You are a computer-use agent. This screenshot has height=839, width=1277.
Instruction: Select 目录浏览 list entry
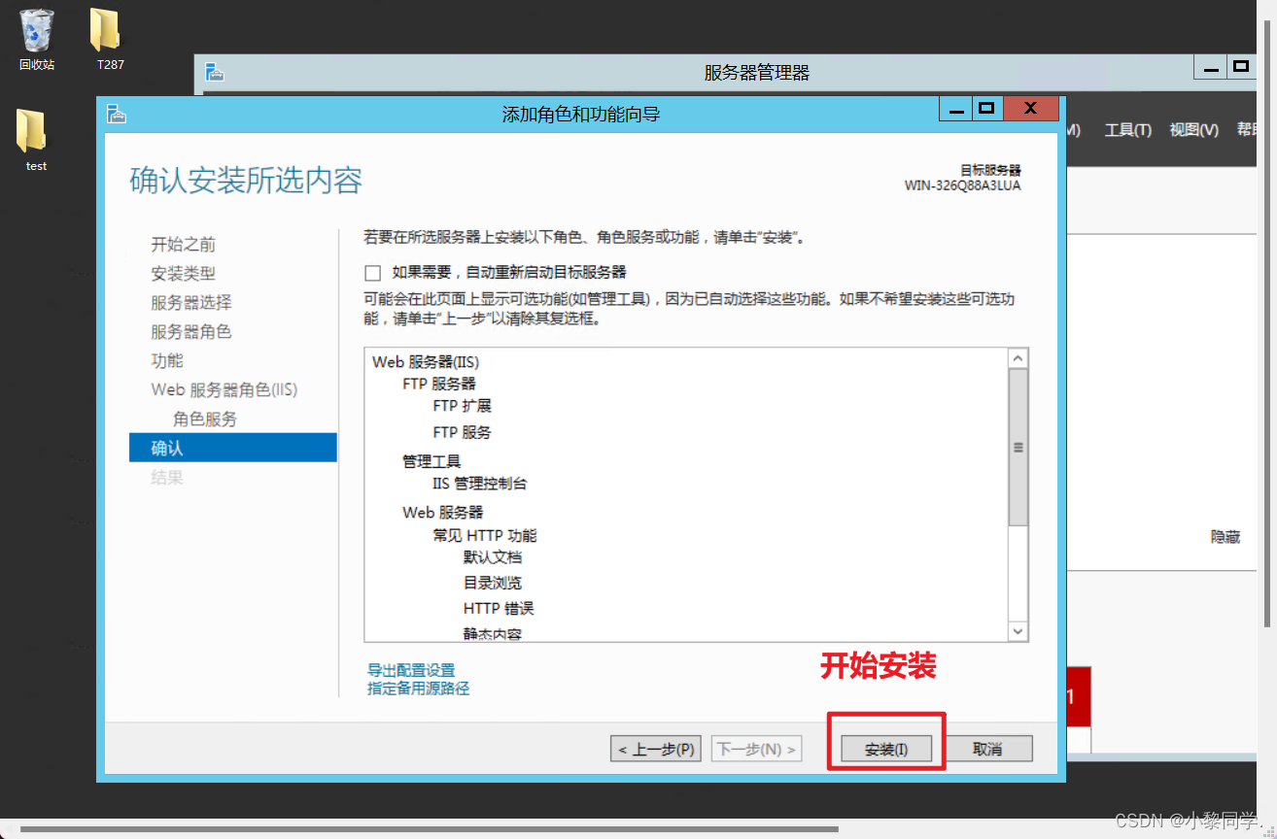pyautogui.click(x=493, y=584)
